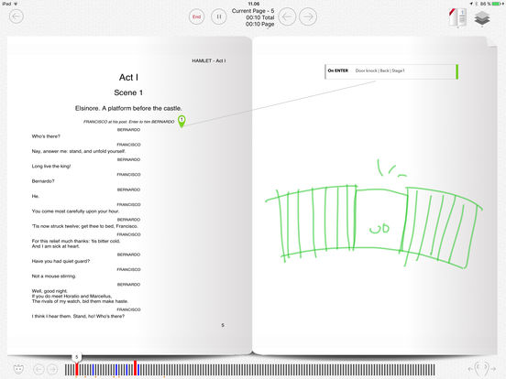Advance to next page with top arrow
Viewport: 506px width, 379px height.
tap(308, 16)
